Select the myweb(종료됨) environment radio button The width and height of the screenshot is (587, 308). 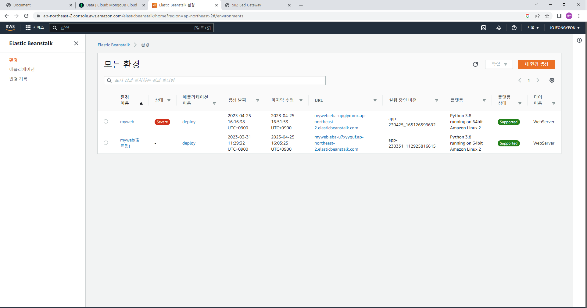tap(106, 143)
